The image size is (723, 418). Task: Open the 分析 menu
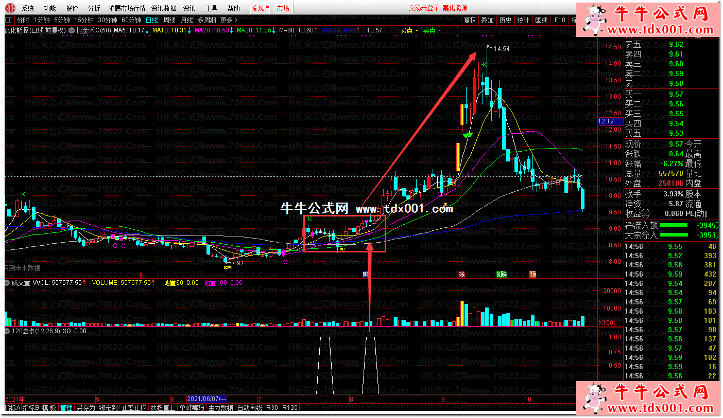[x=94, y=8]
